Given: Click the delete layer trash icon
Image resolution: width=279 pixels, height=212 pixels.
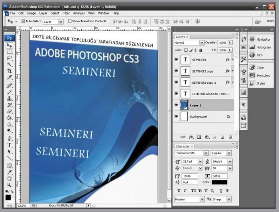Looking at the screenshot, I should (230, 137).
